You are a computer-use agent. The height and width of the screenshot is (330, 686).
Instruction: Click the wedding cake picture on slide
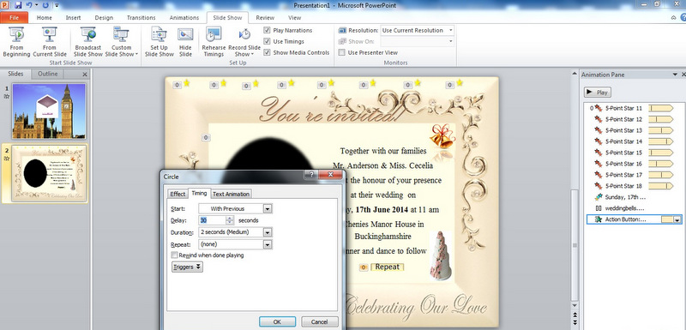click(441, 255)
